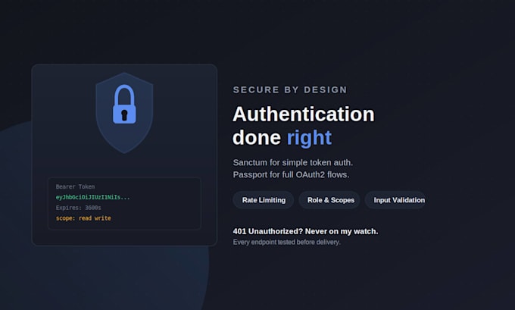Select the Input Validation pill
Screen dimensions: 515x310
396,200
